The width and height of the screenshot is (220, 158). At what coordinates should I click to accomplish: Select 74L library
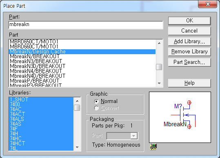[x=41, y=148]
